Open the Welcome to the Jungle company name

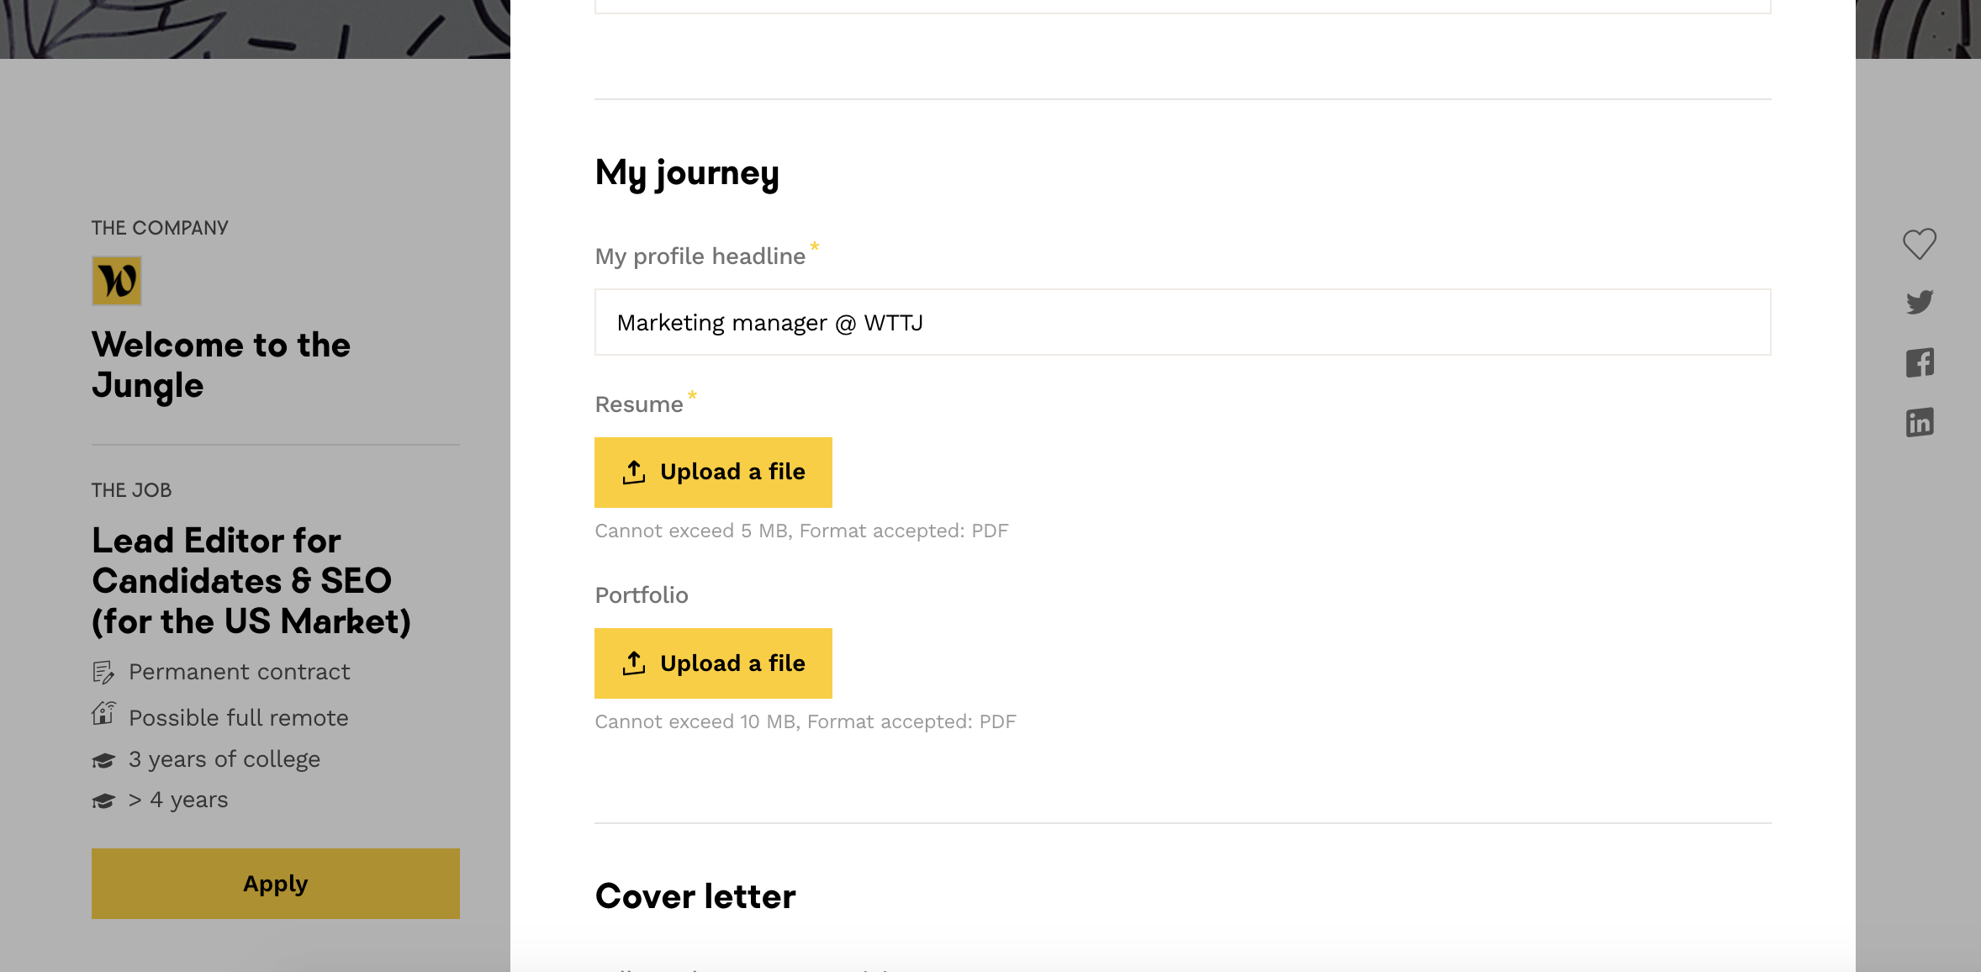coord(220,365)
